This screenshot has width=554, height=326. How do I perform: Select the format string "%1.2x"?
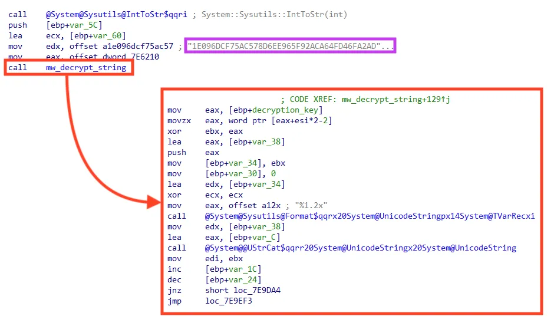point(311,205)
